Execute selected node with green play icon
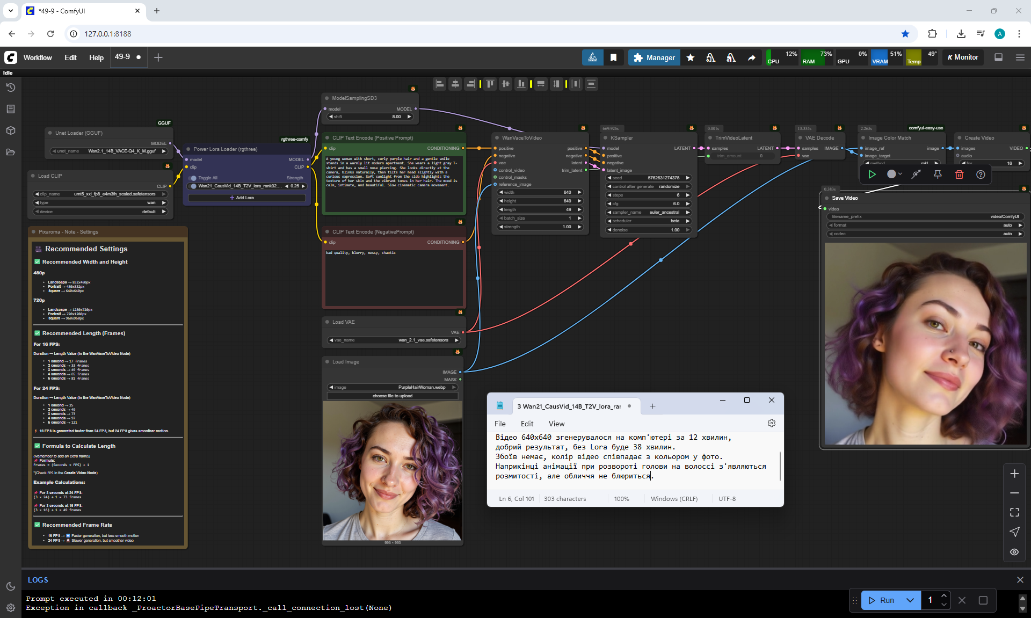This screenshot has width=1031, height=618. tap(872, 175)
